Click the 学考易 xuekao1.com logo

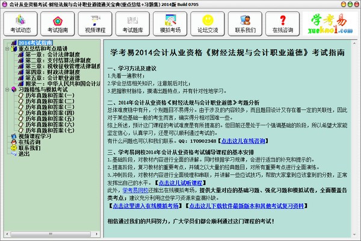coord(330,23)
